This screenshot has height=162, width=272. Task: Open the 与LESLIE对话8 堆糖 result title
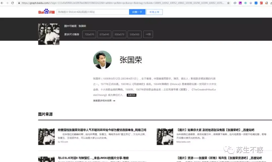[93, 158]
